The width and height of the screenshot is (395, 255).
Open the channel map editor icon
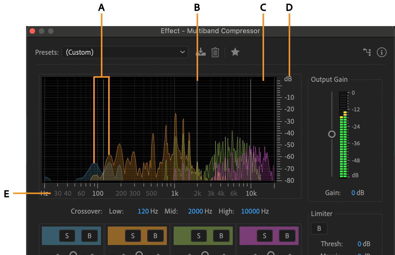point(367,52)
